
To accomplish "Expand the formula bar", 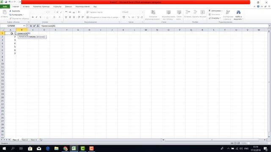I will (269, 26).
